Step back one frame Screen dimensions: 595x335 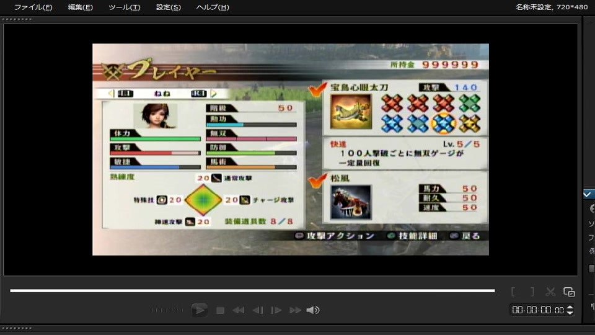[x=258, y=310]
